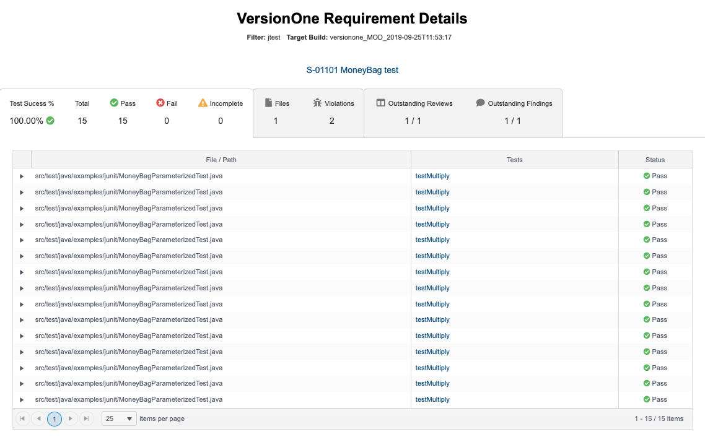The width and height of the screenshot is (705, 442).
Task: Open testMultiply link in the first row
Action: (432, 176)
